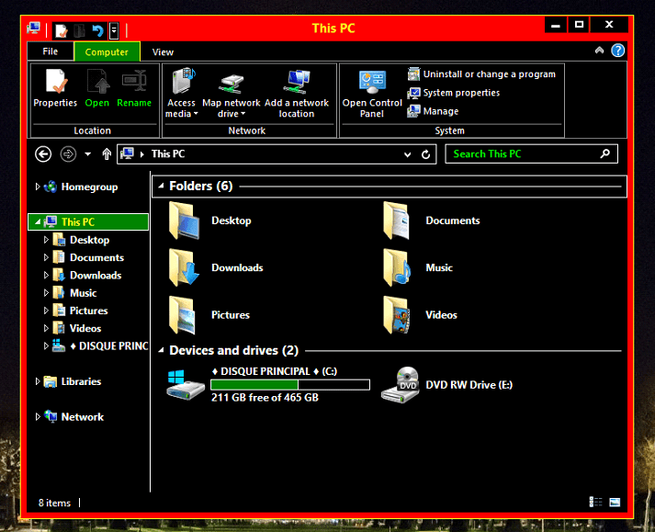Open the View ribbon tab
The height and width of the screenshot is (532, 655).
[163, 52]
